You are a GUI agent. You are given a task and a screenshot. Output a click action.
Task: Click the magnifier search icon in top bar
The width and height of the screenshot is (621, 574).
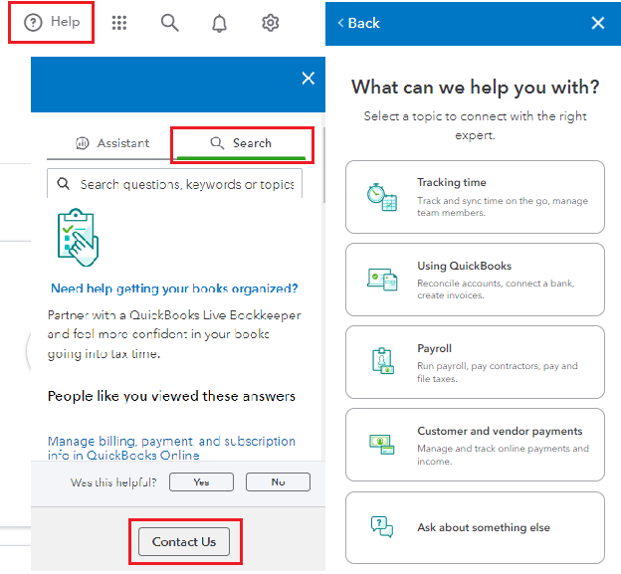tap(169, 23)
